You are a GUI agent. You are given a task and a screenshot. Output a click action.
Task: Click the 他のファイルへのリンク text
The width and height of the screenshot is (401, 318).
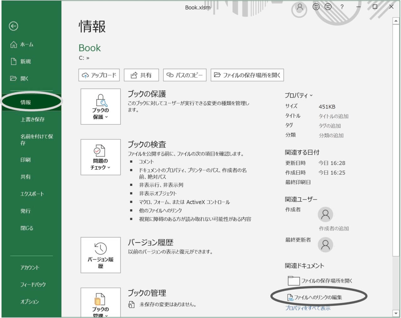coord(160,211)
